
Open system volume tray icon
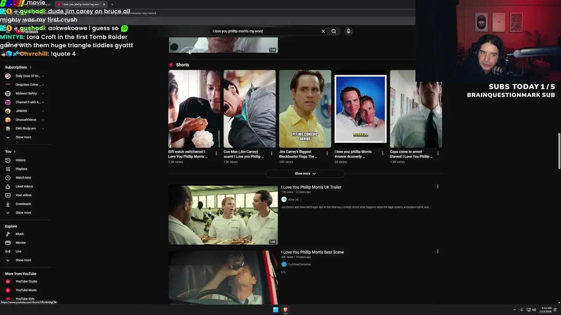(x=534, y=310)
